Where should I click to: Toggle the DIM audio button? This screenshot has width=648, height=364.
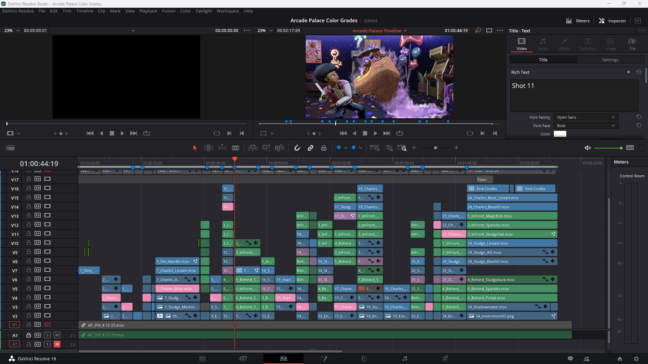630,148
